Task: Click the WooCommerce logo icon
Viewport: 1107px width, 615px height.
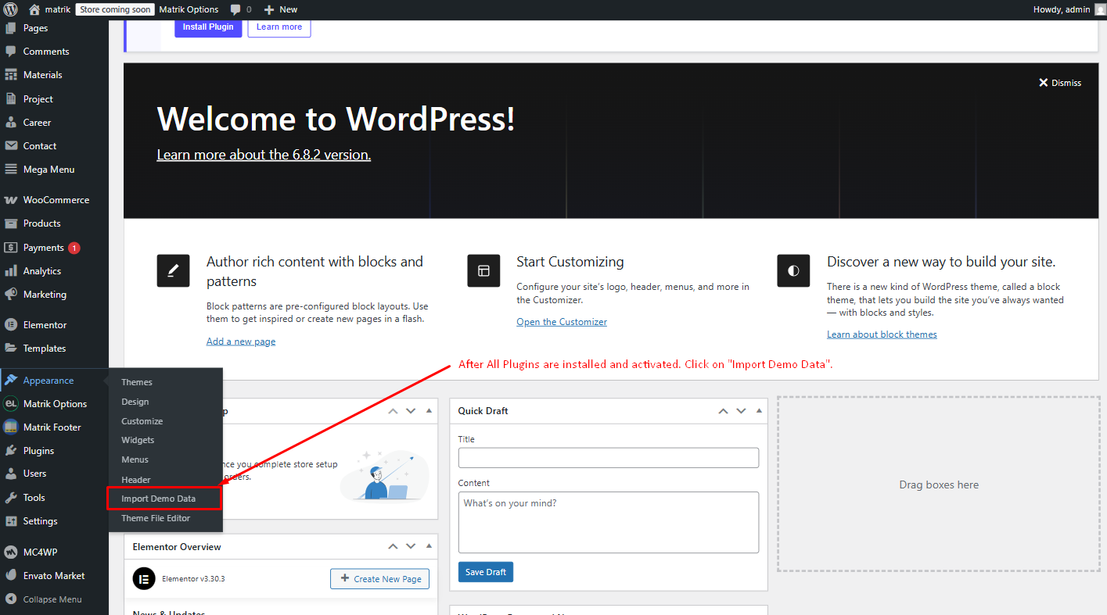Action: pyautogui.click(x=11, y=200)
